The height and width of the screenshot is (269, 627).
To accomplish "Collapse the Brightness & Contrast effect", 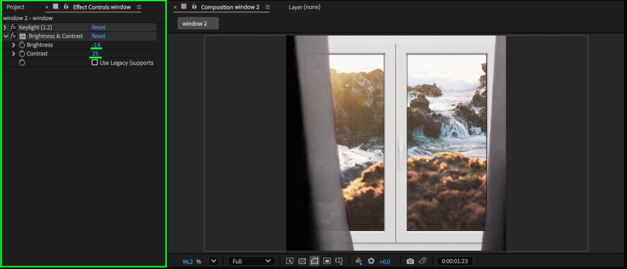I will click(6, 36).
